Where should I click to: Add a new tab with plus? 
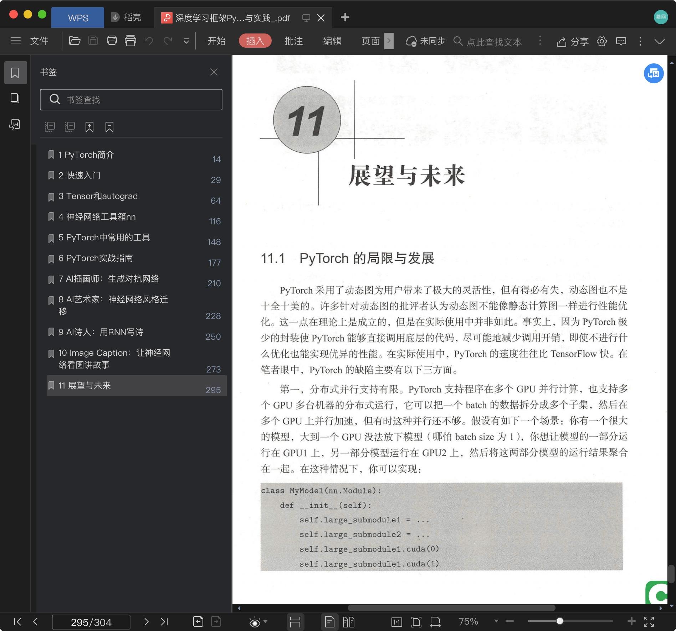pyautogui.click(x=345, y=17)
